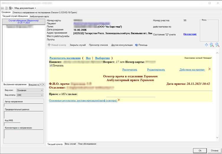Open the Мед. документация menu

25,8
